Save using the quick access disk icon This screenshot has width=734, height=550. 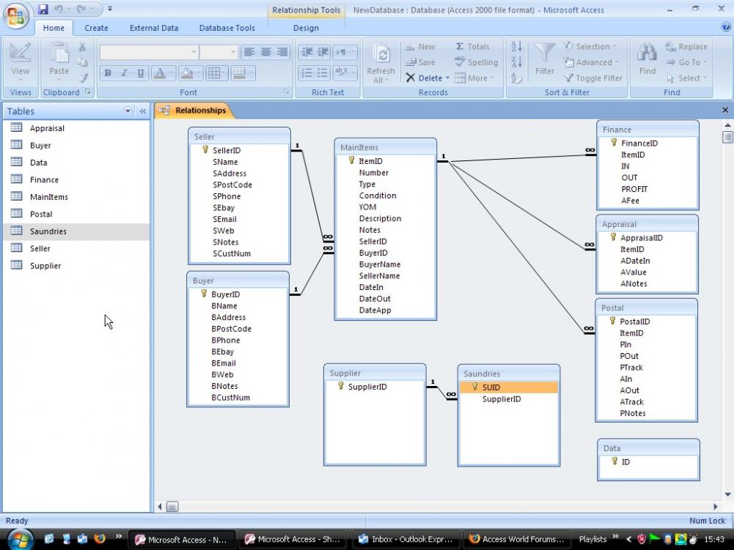coord(43,9)
